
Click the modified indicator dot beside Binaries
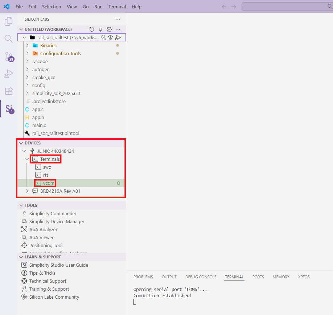click(x=118, y=45)
